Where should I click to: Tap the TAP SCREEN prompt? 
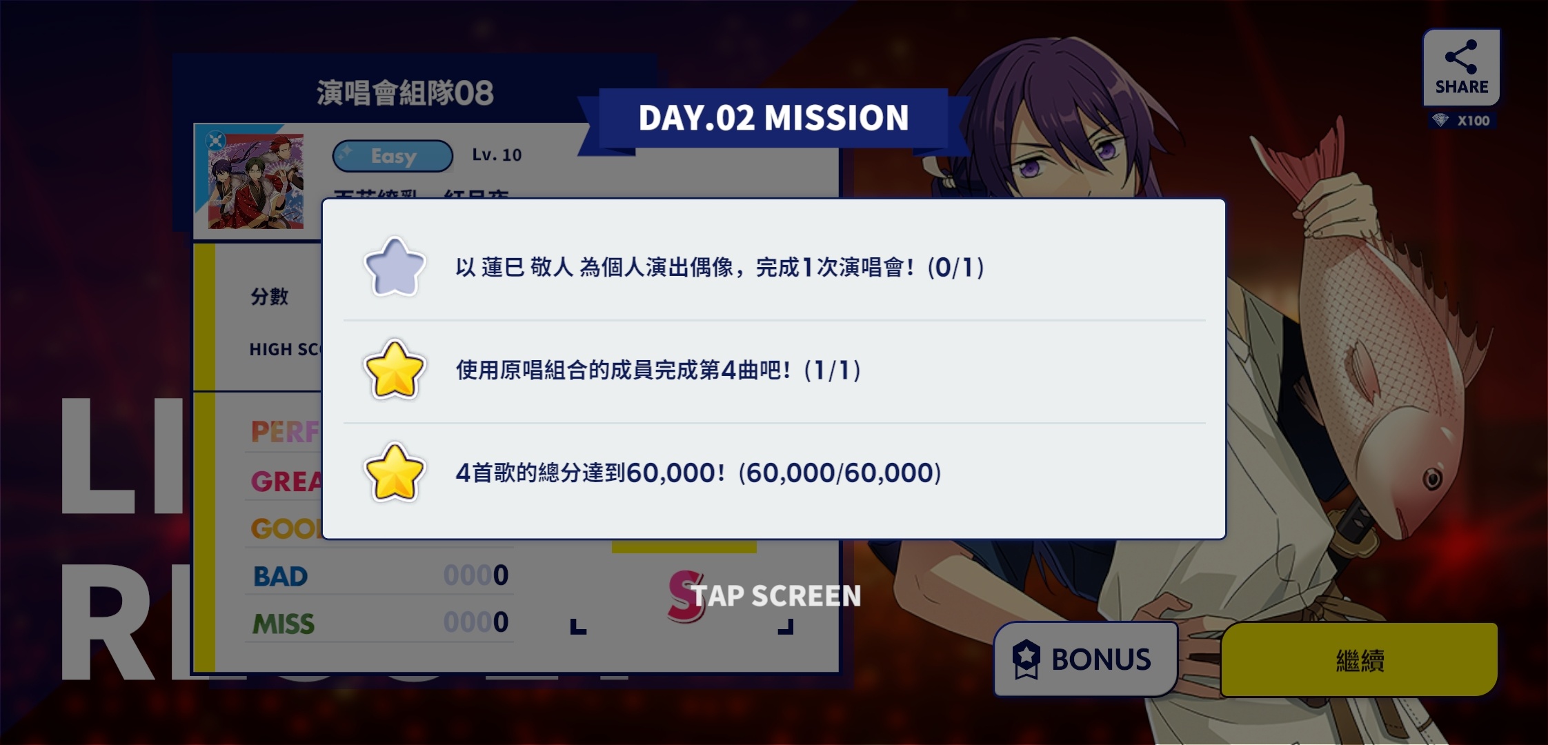775,595
